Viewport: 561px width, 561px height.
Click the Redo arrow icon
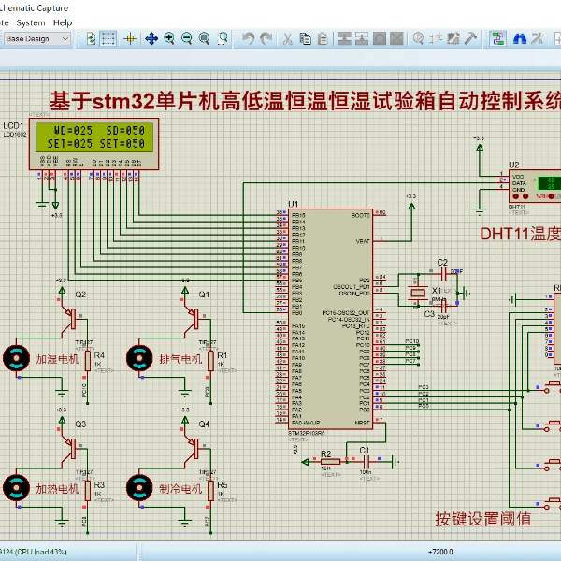click(x=266, y=38)
